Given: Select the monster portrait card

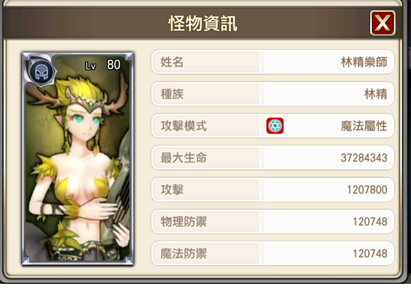Looking at the screenshot, I should [x=78, y=158].
